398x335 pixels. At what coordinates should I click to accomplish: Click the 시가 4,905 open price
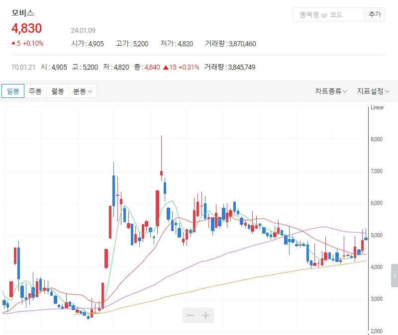88,44
